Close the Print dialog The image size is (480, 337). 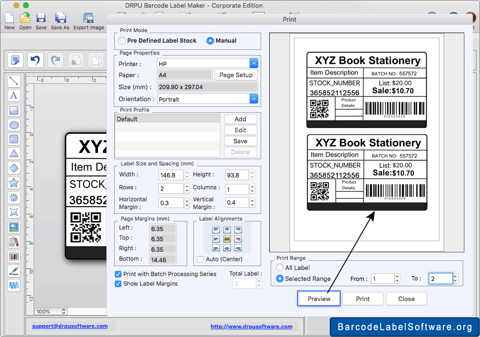(407, 299)
